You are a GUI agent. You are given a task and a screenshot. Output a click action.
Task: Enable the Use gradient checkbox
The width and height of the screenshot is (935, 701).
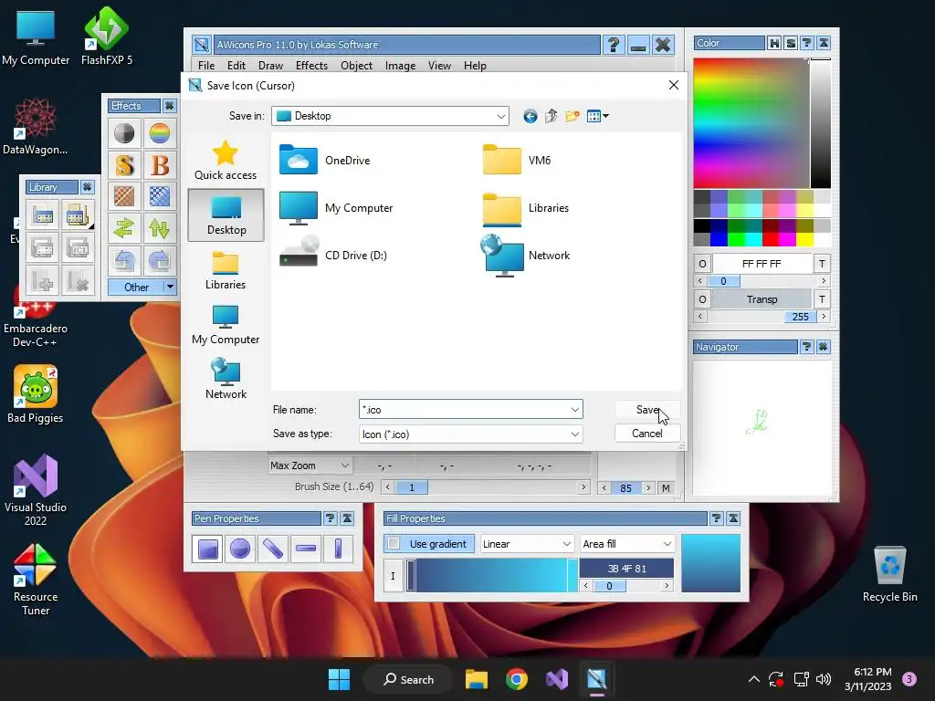[x=394, y=544]
